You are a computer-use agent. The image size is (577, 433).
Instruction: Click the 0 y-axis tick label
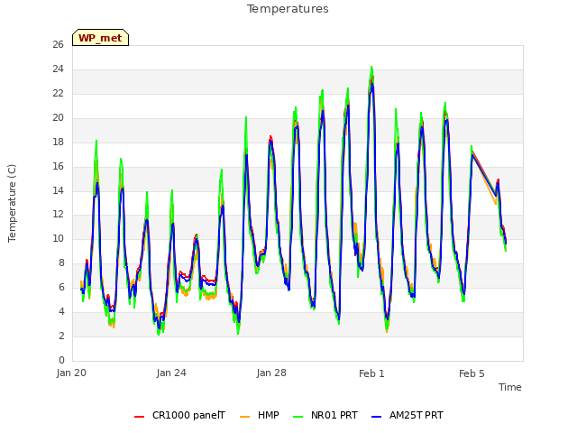click(x=61, y=360)
